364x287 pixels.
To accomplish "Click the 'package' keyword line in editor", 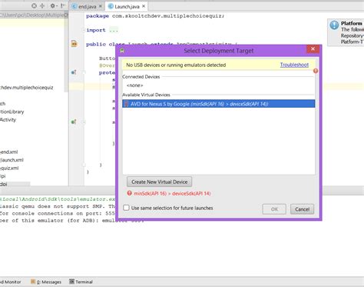I will tap(155, 16).
